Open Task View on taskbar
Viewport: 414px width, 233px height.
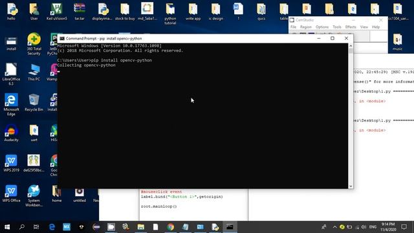(36, 227)
